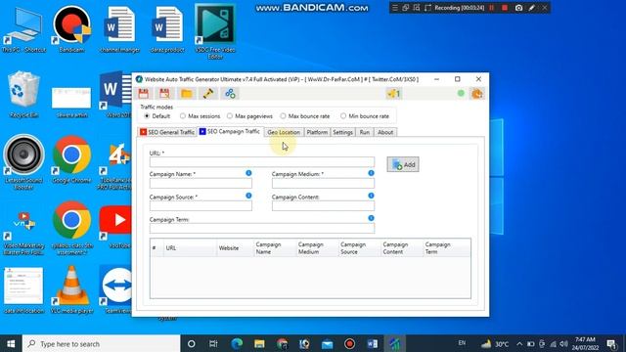Open Word from the taskbar
Screen dimensions: 626x352
tap(372, 343)
